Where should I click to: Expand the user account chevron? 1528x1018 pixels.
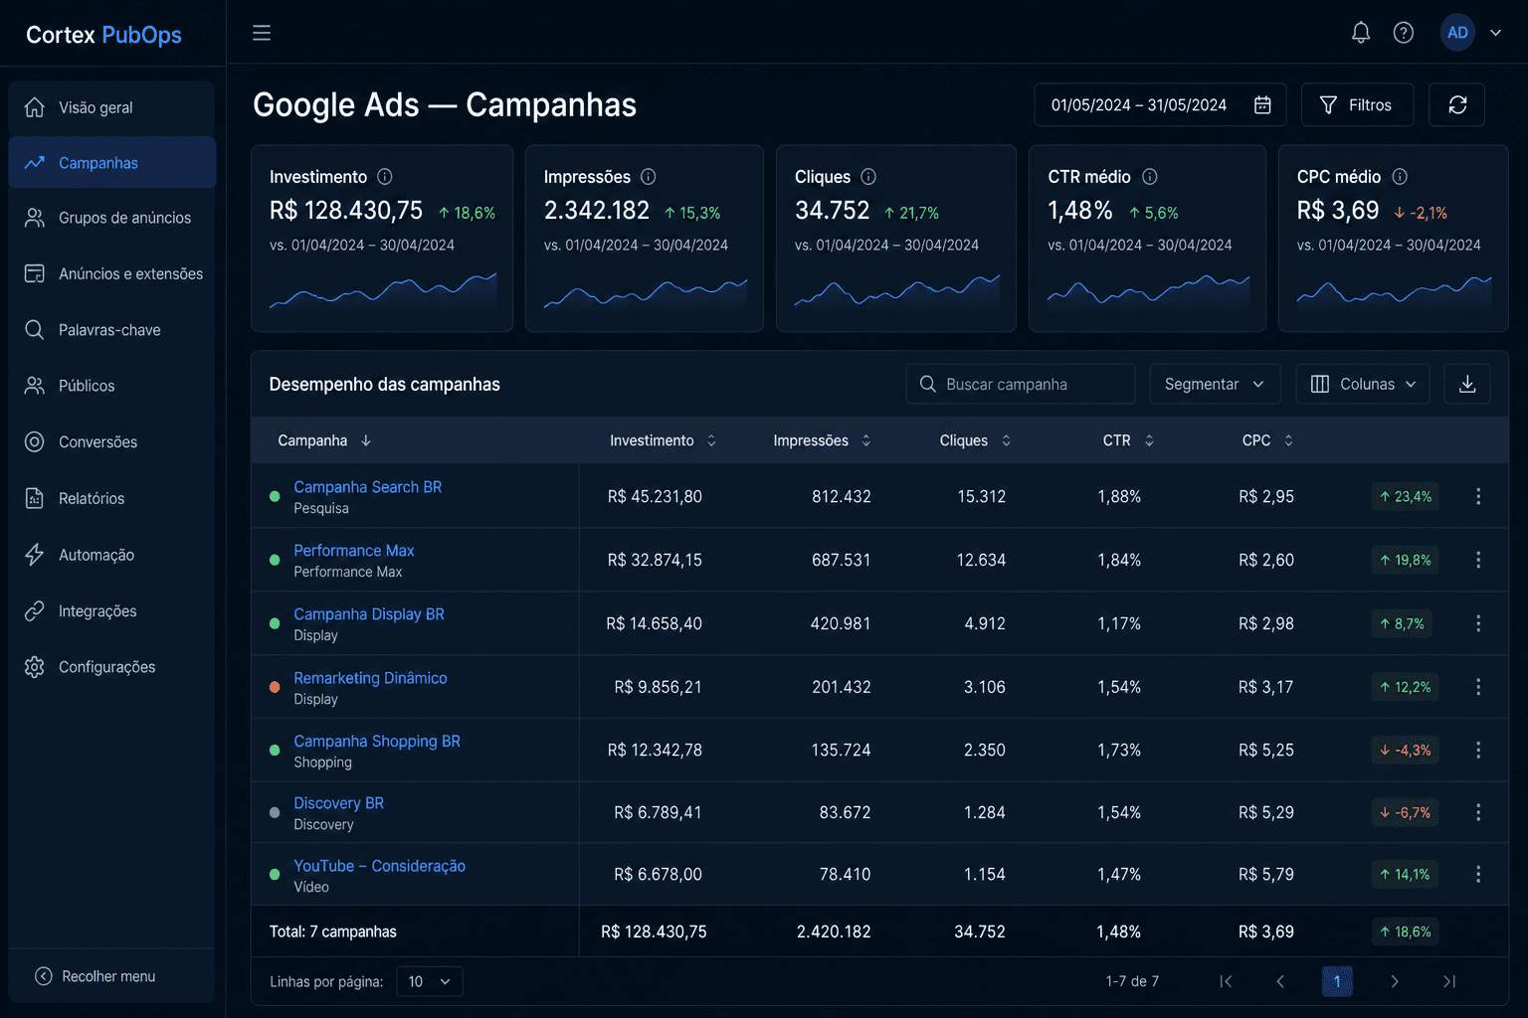[x=1495, y=33]
